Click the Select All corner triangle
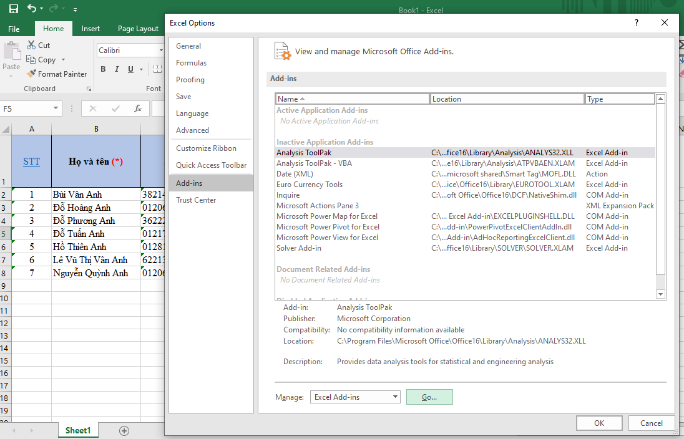Viewport: 684px width, 439px height. point(6,129)
